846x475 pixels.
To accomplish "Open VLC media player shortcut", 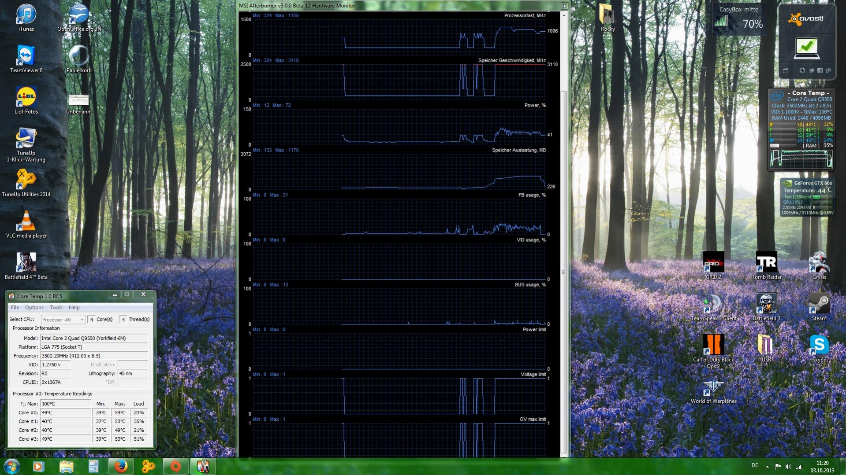I will point(26,225).
